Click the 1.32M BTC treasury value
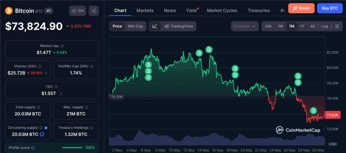346x153 pixels. tap(76, 134)
